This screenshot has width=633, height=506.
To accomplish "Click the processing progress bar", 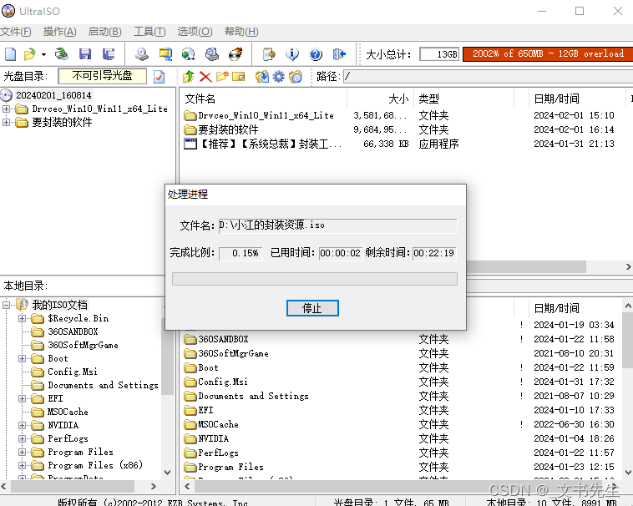I will [315, 279].
